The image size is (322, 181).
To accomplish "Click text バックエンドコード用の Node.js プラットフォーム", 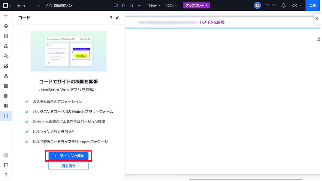I will point(73,112).
